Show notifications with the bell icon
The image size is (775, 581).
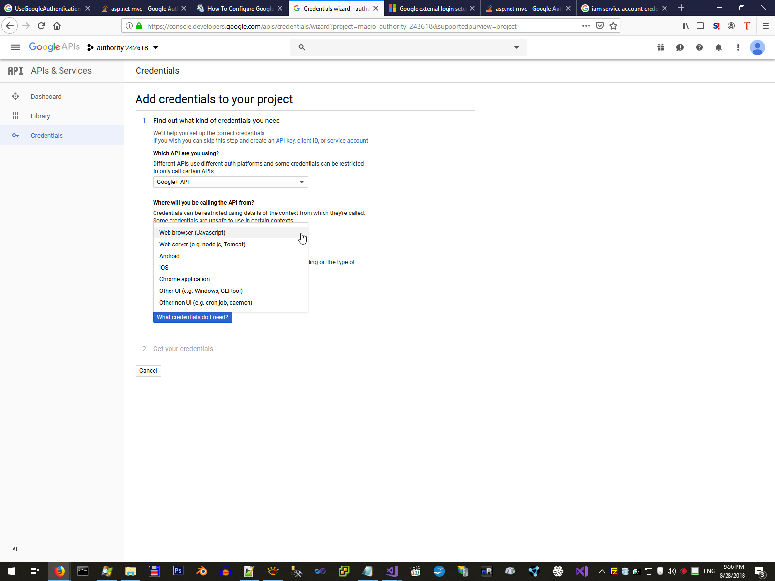[719, 47]
